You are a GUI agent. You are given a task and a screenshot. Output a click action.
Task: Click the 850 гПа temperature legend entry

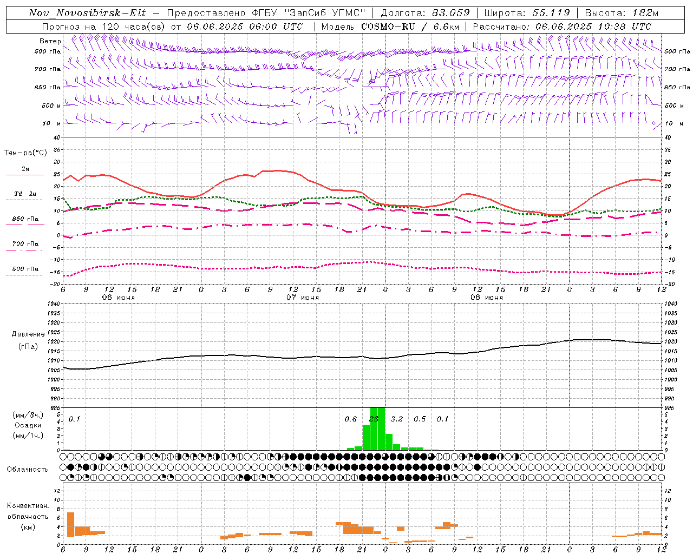(25, 219)
